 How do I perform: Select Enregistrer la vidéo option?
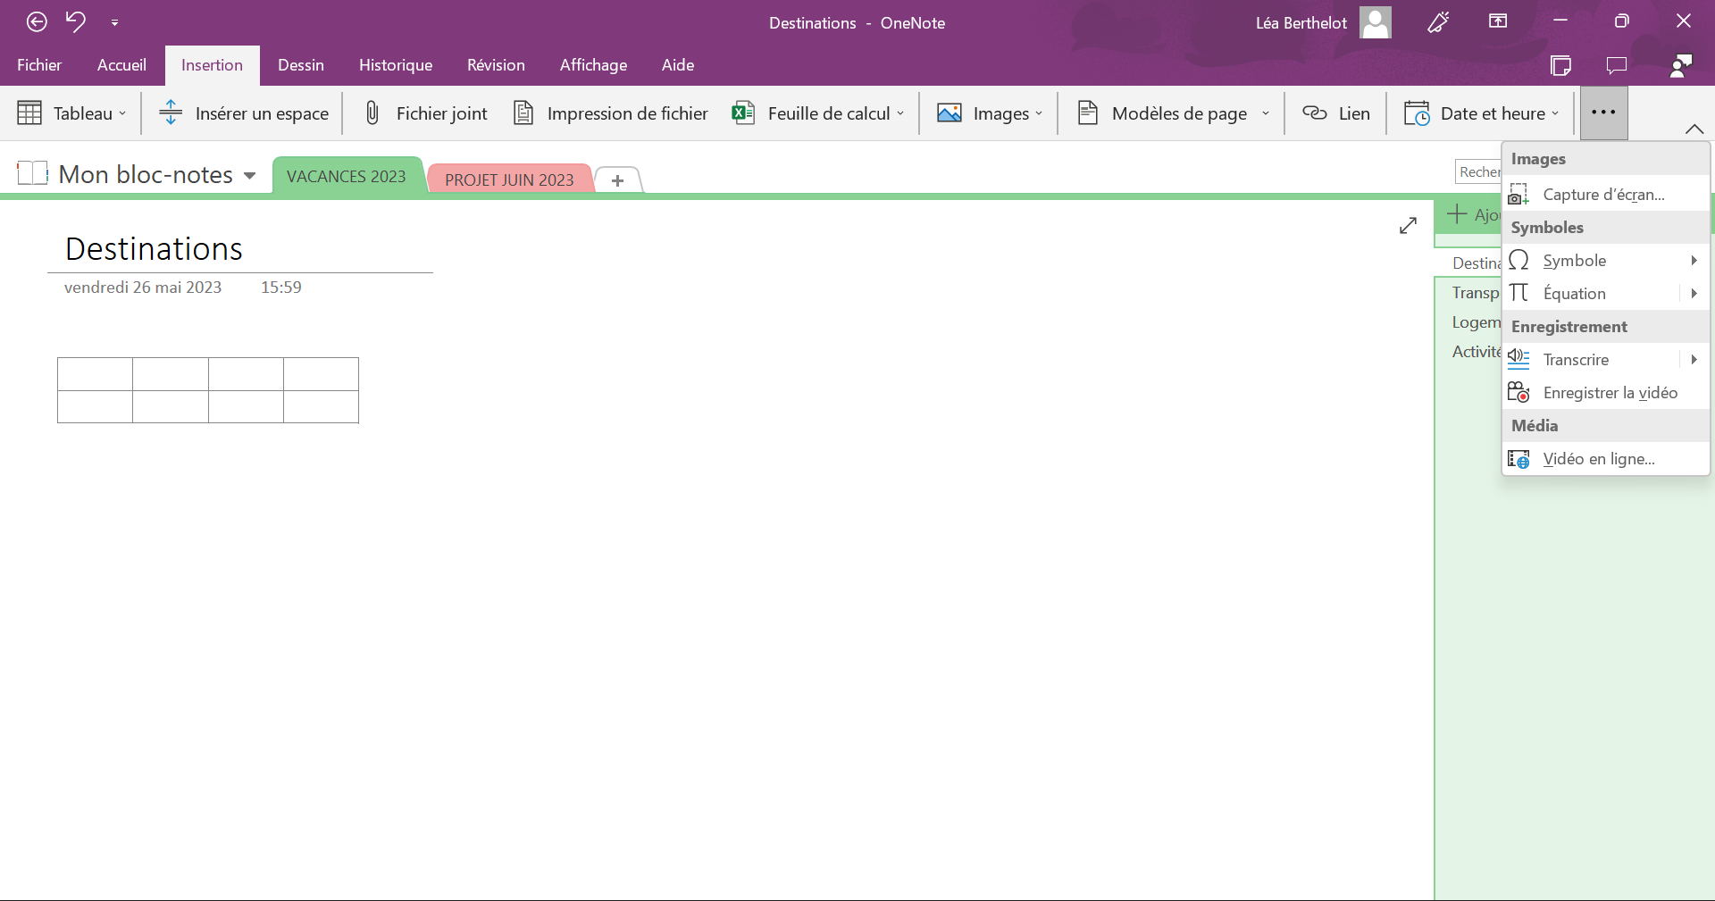coord(1605,393)
